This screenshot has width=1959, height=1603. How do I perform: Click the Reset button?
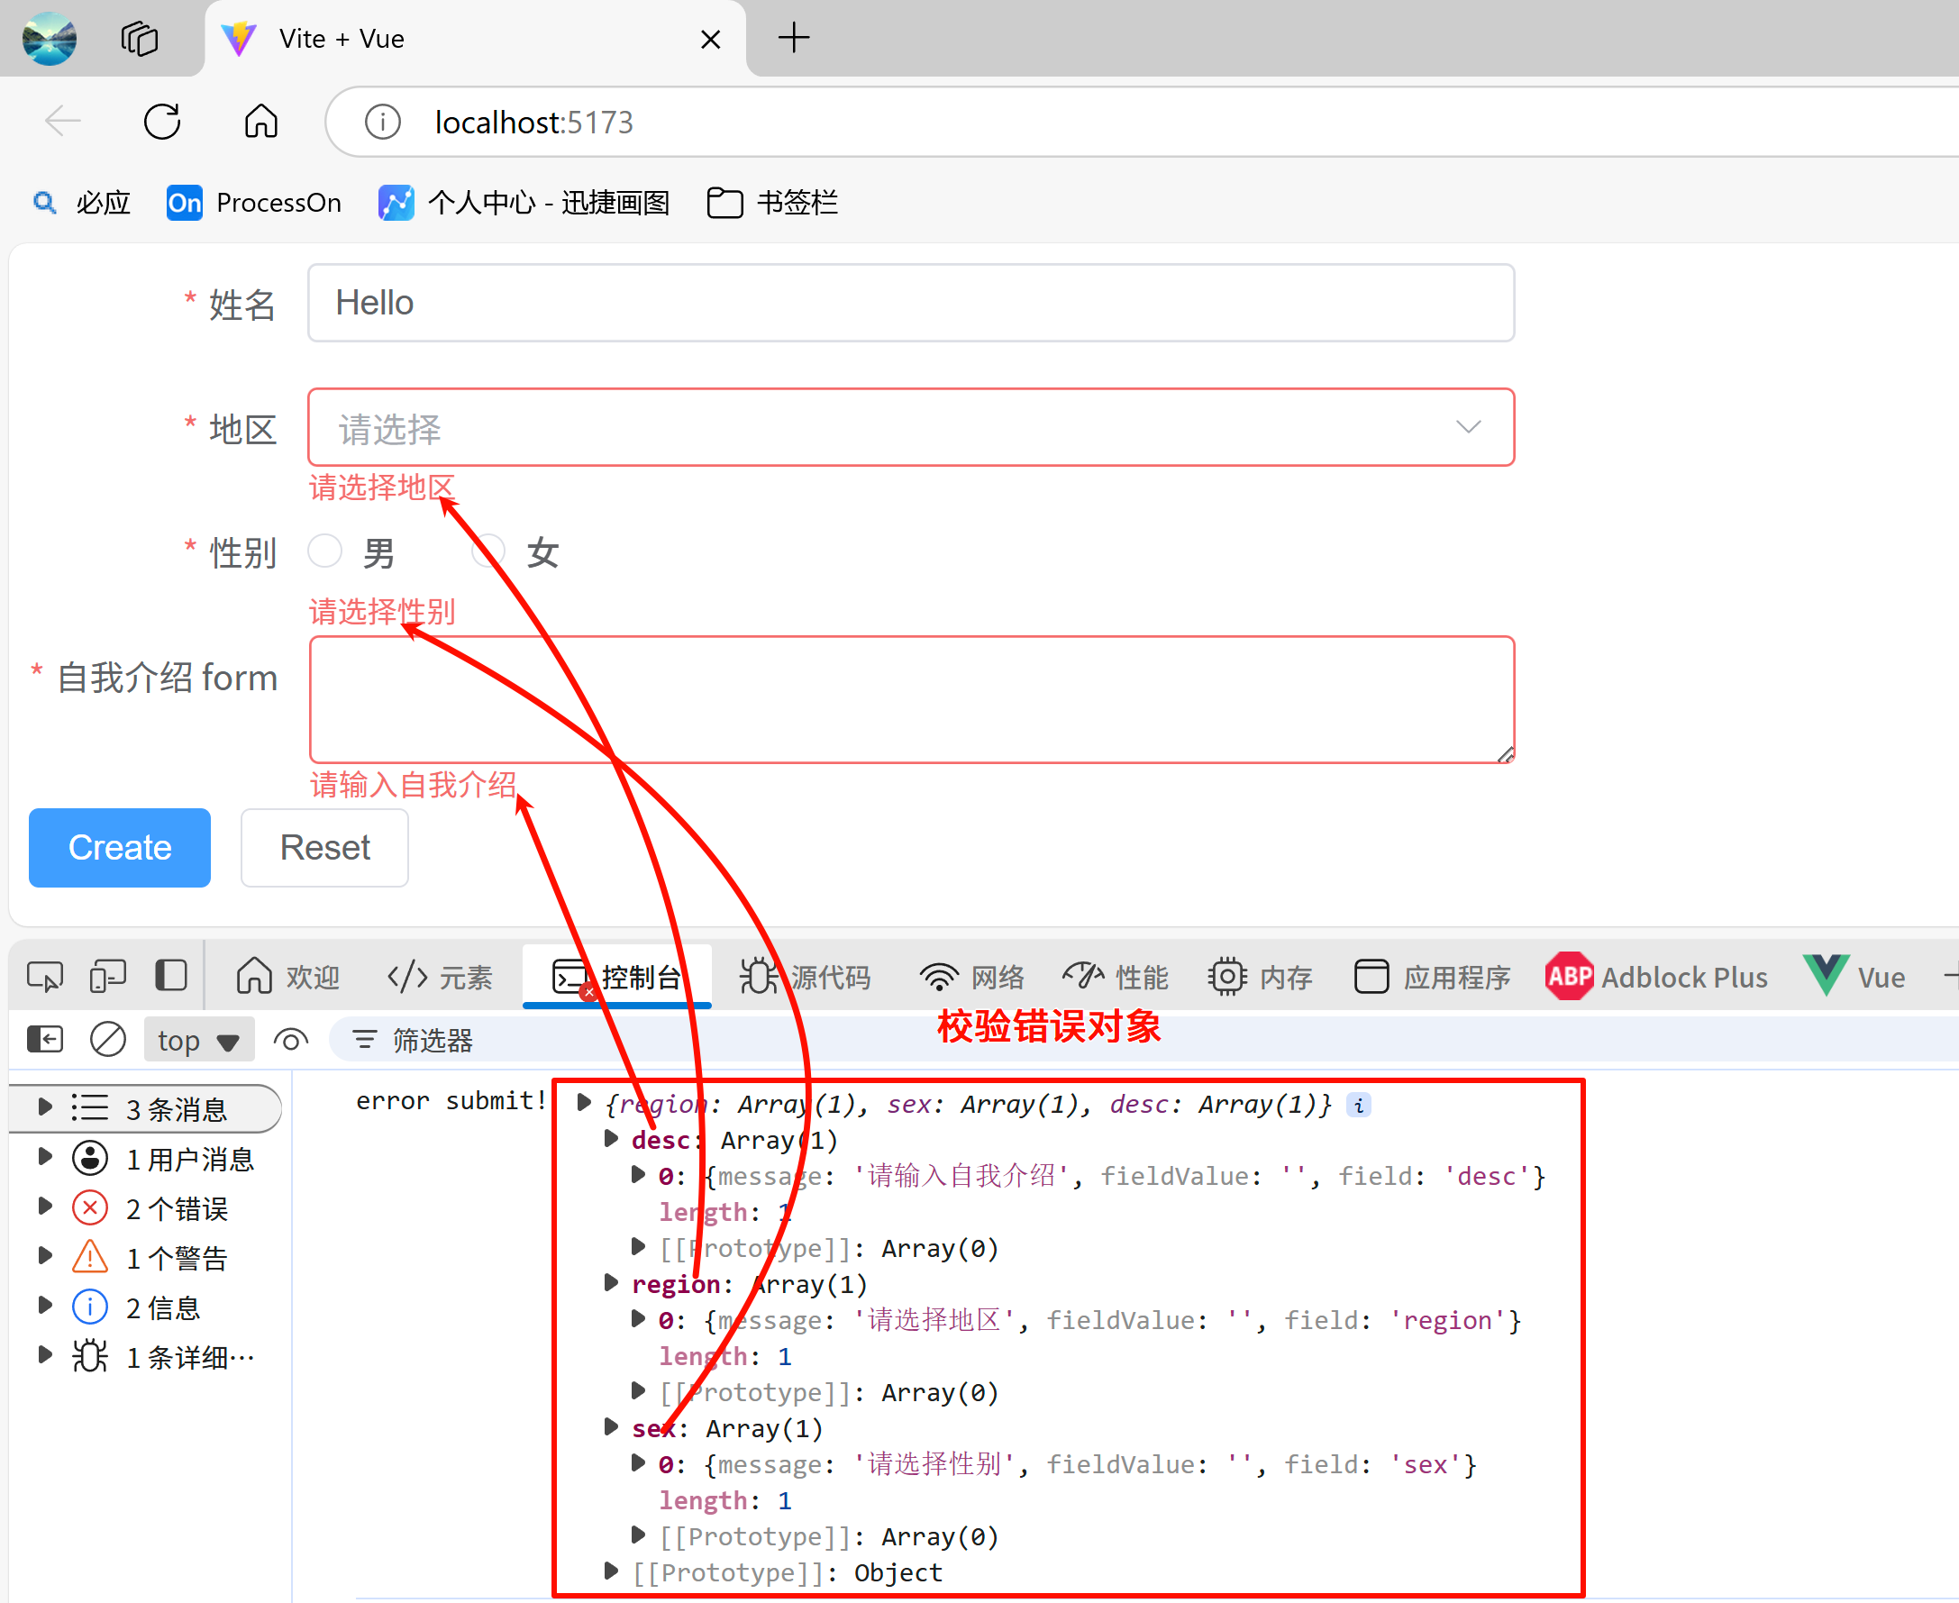click(x=325, y=848)
